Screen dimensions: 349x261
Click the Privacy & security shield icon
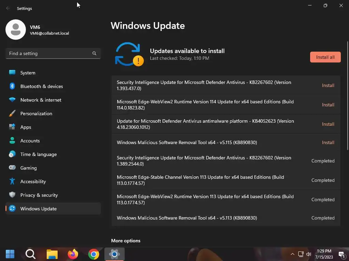pos(12,195)
